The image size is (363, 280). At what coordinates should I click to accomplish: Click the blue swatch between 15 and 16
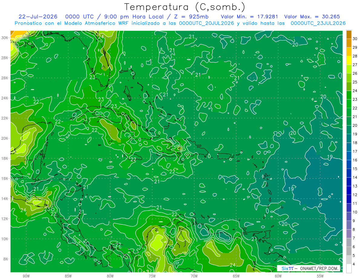[x=349, y=165]
